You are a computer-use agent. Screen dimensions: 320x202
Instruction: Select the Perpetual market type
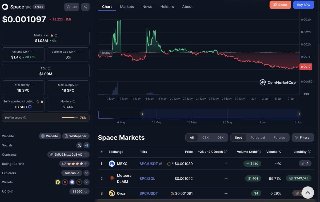click(258, 138)
